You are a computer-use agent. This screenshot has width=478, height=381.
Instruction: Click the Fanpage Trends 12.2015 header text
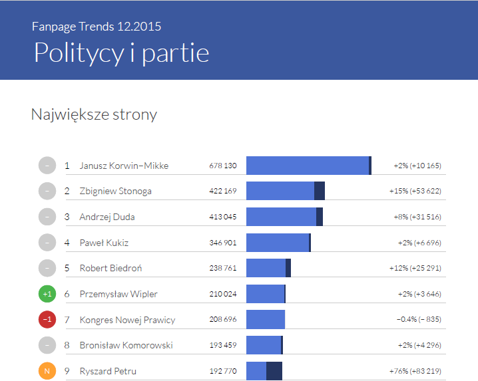[97, 27]
